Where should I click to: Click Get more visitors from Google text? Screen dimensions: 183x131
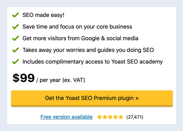pos(80,38)
